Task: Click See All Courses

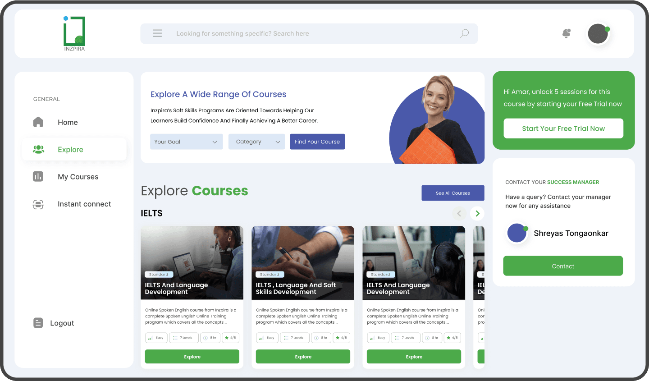Action: pyautogui.click(x=453, y=193)
